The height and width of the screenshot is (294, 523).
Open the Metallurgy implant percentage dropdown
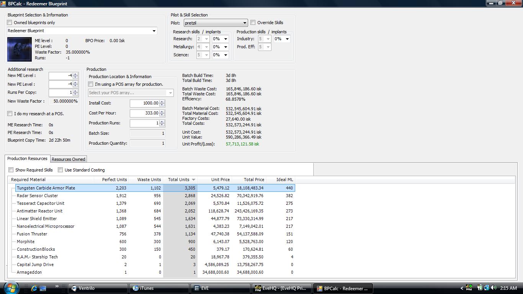coord(221,47)
